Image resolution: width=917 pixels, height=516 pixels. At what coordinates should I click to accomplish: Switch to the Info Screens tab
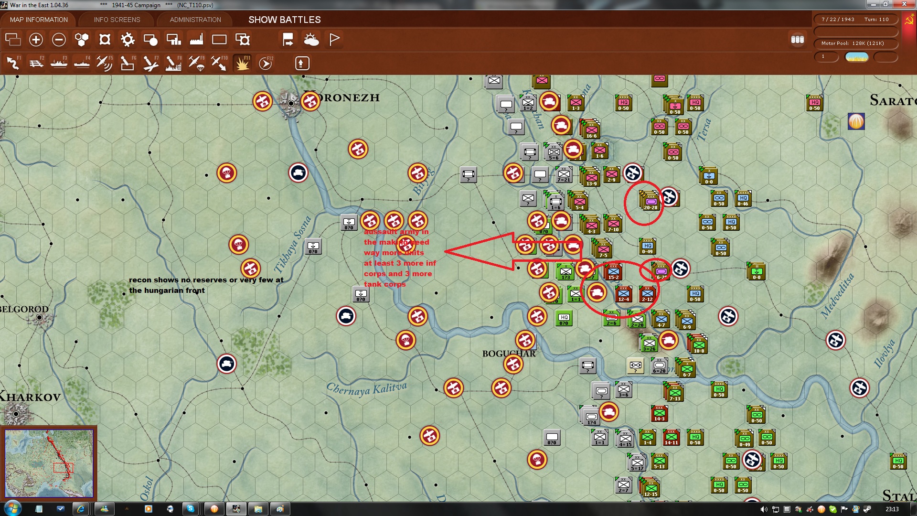coord(117,20)
